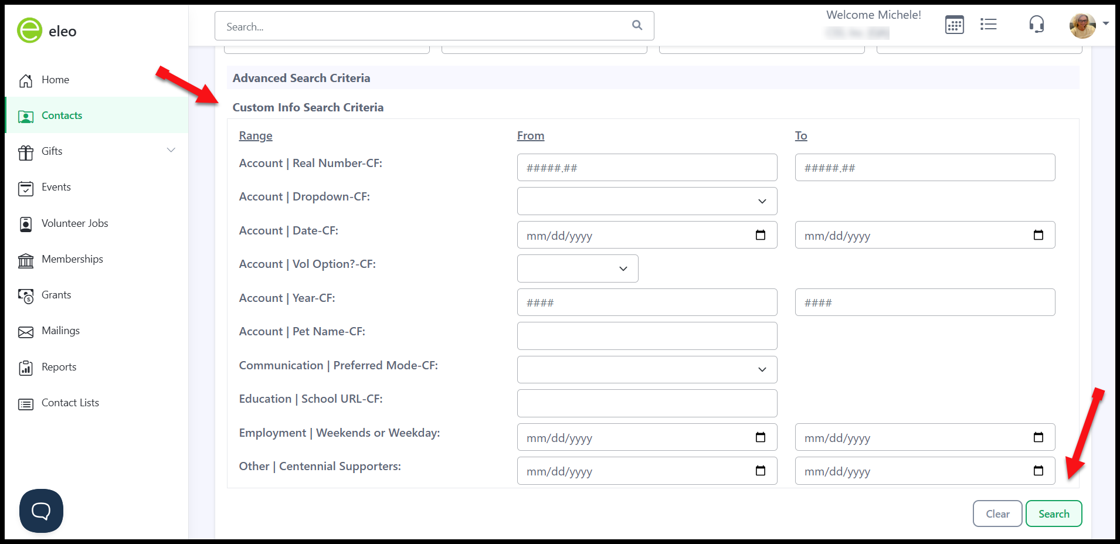Click the headset support icon

coord(1037,24)
